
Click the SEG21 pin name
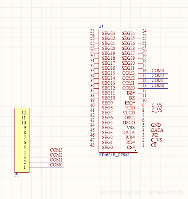(109, 43)
